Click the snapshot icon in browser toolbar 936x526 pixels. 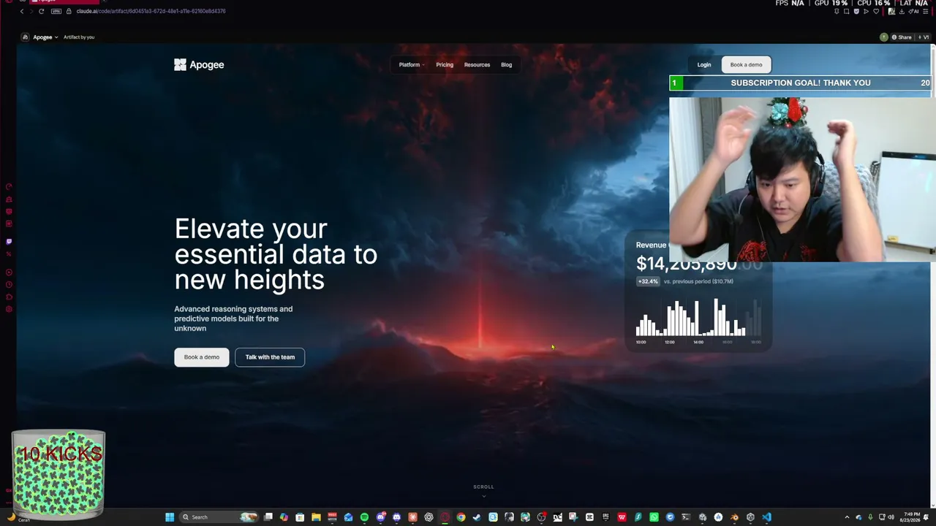[x=847, y=11]
